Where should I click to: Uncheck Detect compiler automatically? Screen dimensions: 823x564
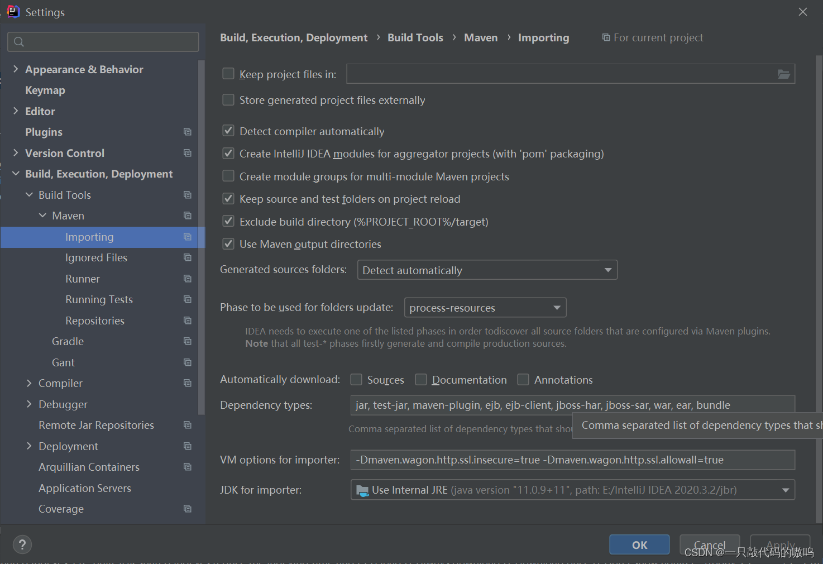click(228, 131)
